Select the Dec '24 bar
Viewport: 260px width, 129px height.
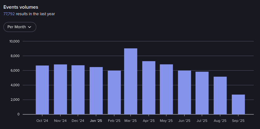point(78,90)
